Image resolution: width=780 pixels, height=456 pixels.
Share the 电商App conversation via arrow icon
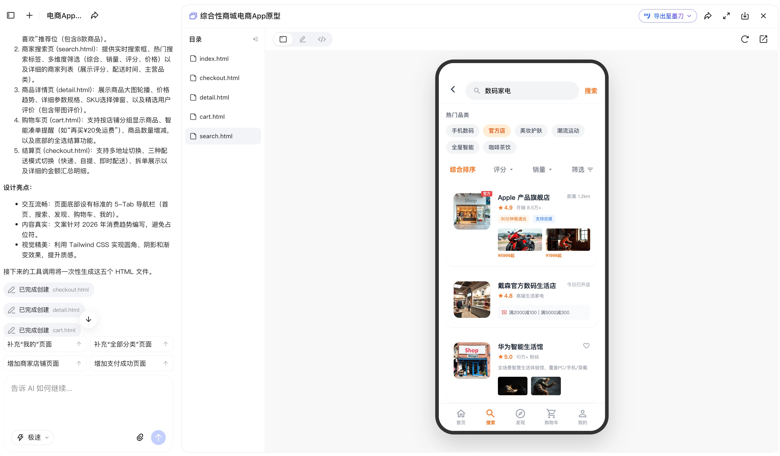95,15
